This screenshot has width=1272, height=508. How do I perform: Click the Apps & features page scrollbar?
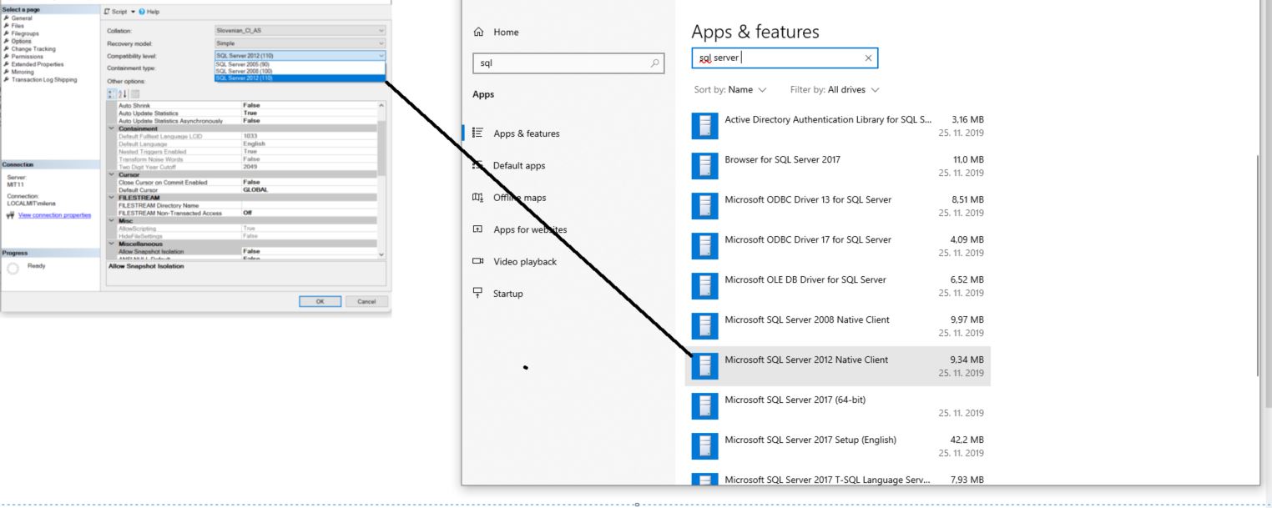(x=1258, y=264)
